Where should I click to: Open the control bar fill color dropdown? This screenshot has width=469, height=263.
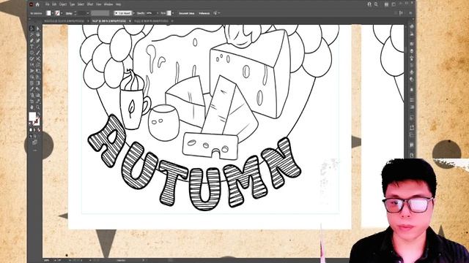point(52,13)
